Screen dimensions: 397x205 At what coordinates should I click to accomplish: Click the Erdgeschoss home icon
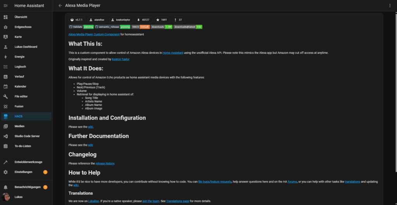pyautogui.click(x=5, y=27)
